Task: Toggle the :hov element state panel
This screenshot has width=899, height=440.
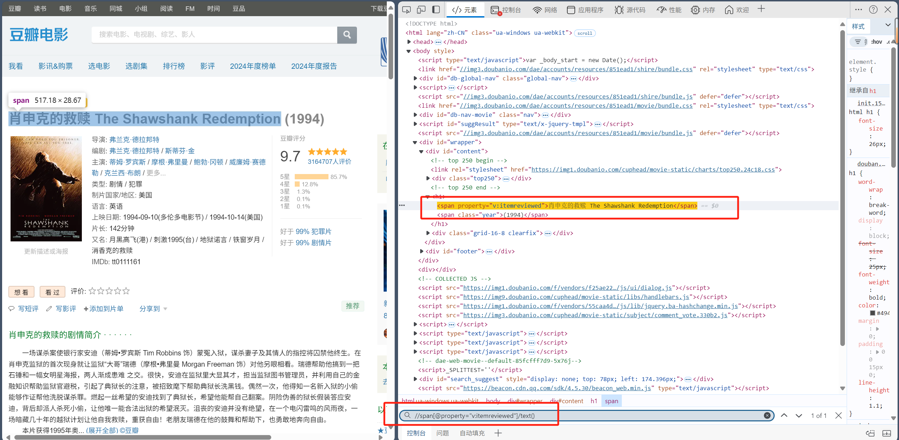Action: pos(877,42)
